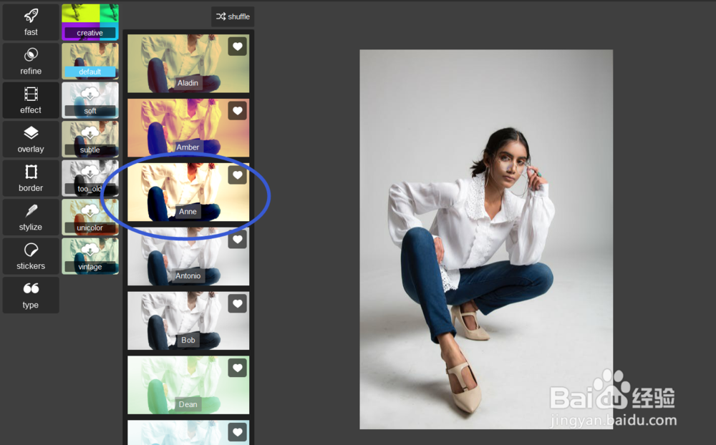The width and height of the screenshot is (716, 445).
Task: Shuffle the effect list
Action: 233,16
